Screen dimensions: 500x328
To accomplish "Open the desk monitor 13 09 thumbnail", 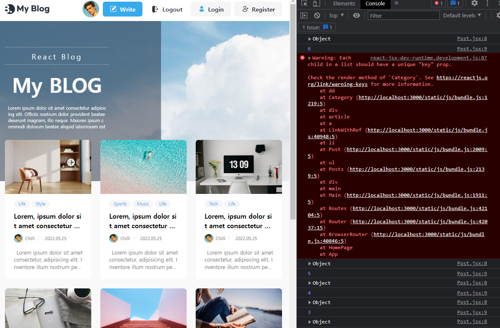I will coord(239,167).
